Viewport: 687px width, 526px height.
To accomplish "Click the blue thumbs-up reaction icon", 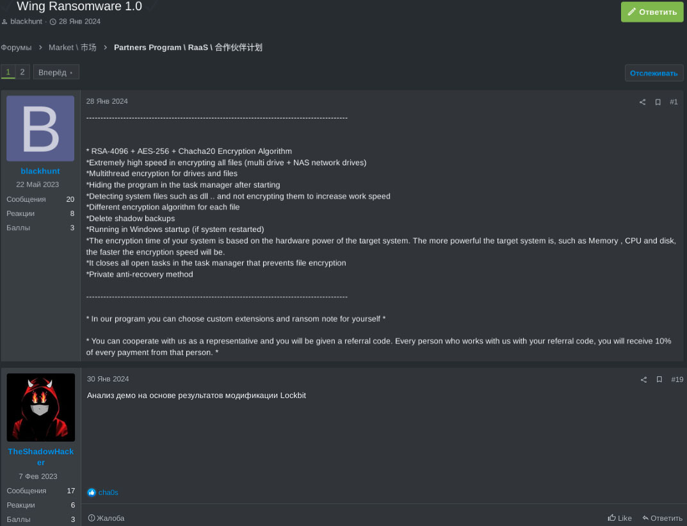I will tap(92, 493).
